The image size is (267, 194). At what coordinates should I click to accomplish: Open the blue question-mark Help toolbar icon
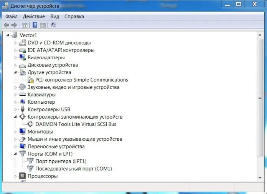(35, 25)
